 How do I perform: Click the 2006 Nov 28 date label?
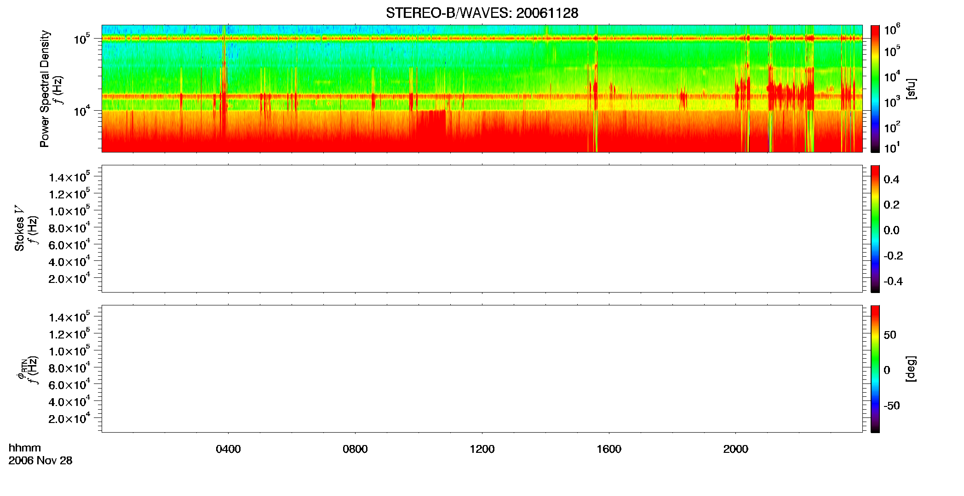[40, 461]
